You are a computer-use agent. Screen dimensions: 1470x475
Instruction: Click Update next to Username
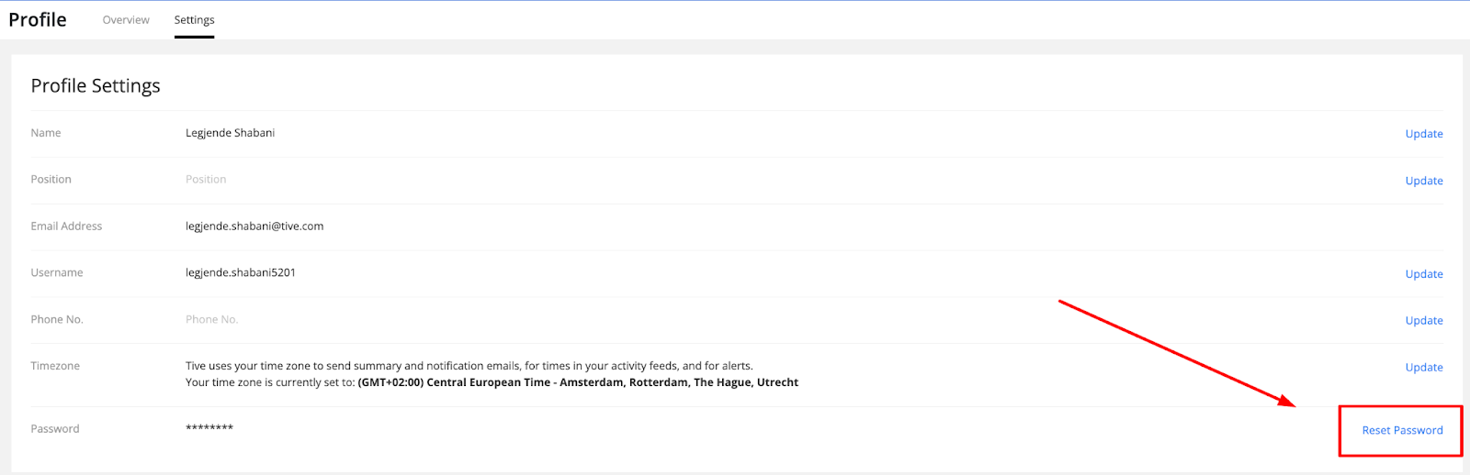[1423, 274]
